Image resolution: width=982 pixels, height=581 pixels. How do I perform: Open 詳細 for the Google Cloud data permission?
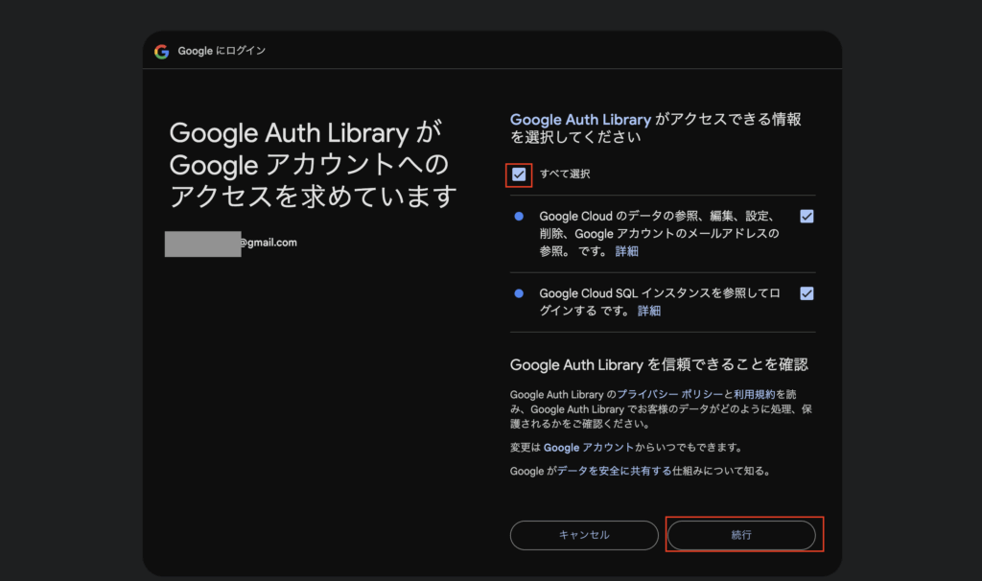point(626,251)
